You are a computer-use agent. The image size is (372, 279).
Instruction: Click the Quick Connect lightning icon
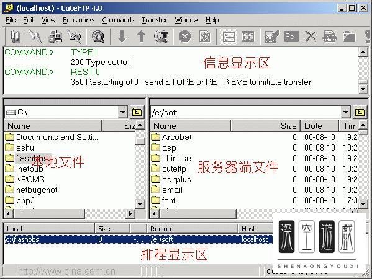(35, 37)
